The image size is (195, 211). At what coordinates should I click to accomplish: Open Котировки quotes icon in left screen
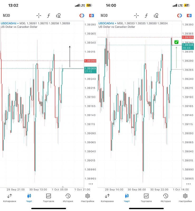(x=9, y=198)
